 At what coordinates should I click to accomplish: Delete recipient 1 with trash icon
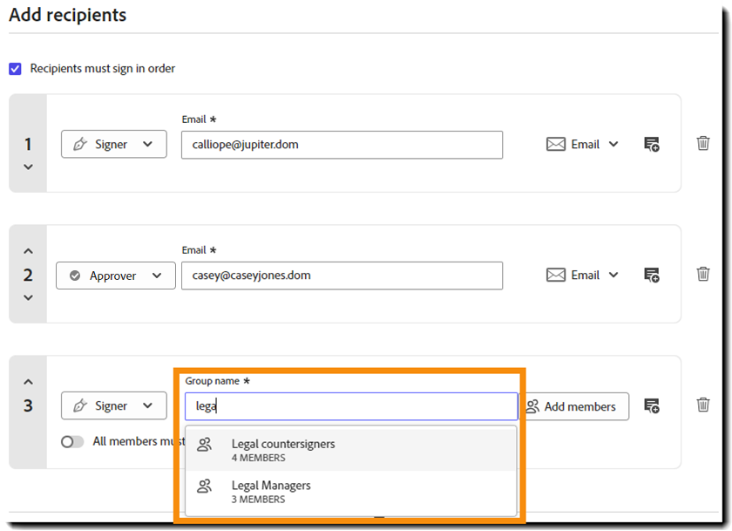[x=702, y=144]
